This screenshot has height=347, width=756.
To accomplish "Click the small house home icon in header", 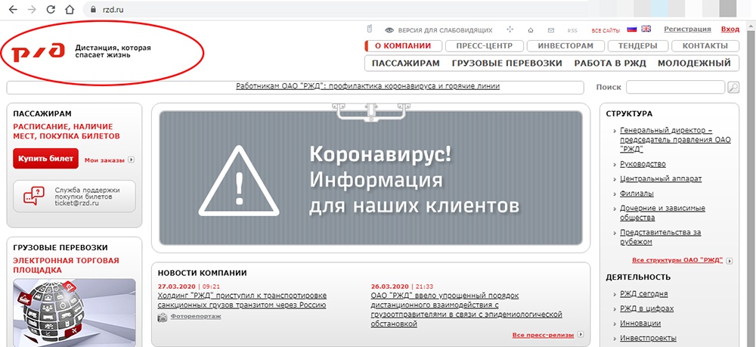I will [x=531, y=30].
